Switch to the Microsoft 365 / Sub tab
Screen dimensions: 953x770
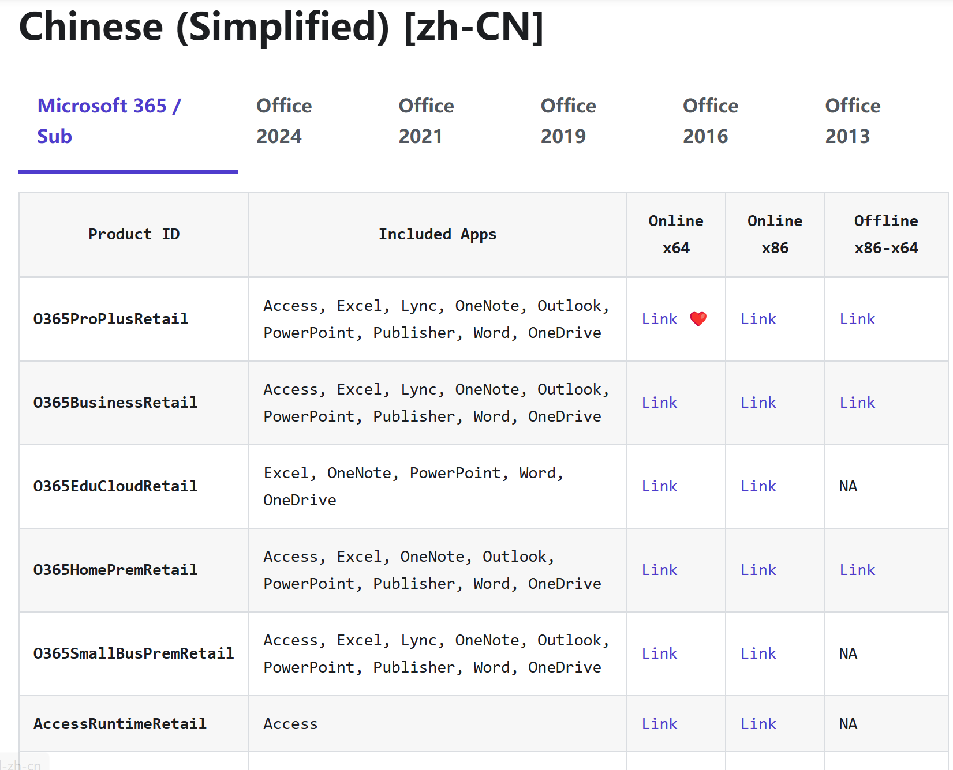click(x=128, y=121)
